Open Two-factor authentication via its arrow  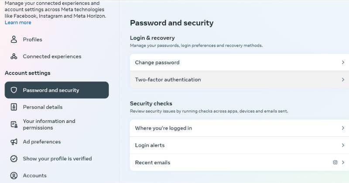click(343, 80)
